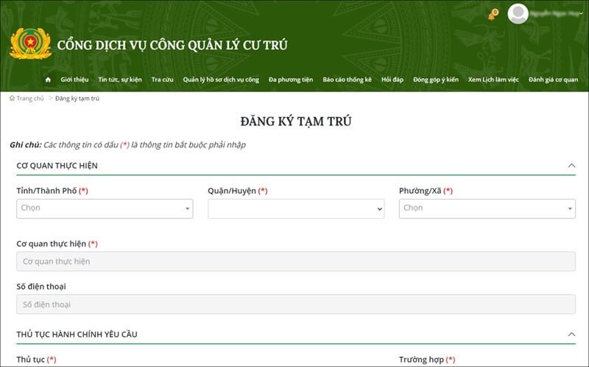Open the Giới thiệu menu
This screenshot has height=367, width=589.
coord(74,80)
